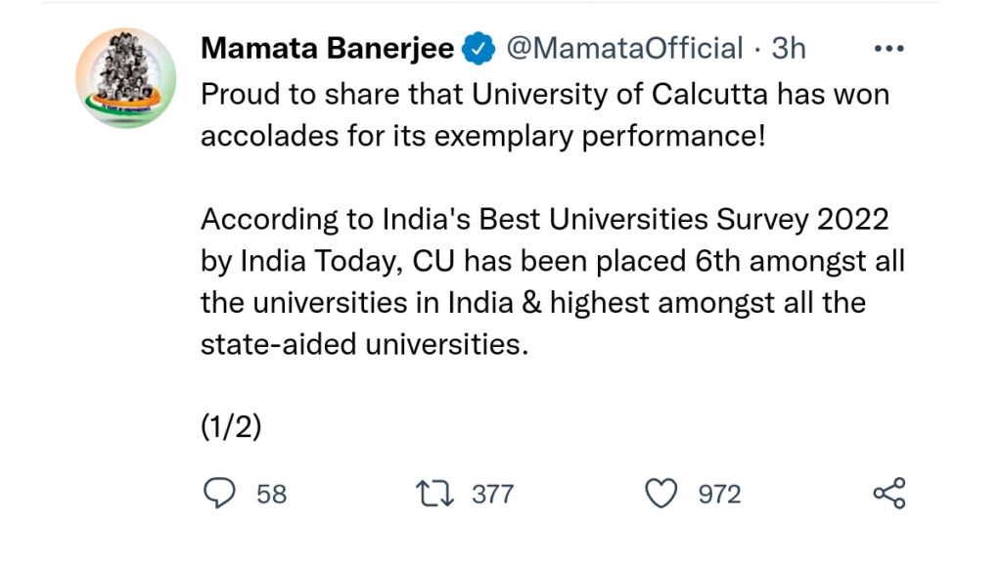Click the first line mentioning University of Calcutta
The height and width of the screenshot is (563, 1002).
point(545,95)
